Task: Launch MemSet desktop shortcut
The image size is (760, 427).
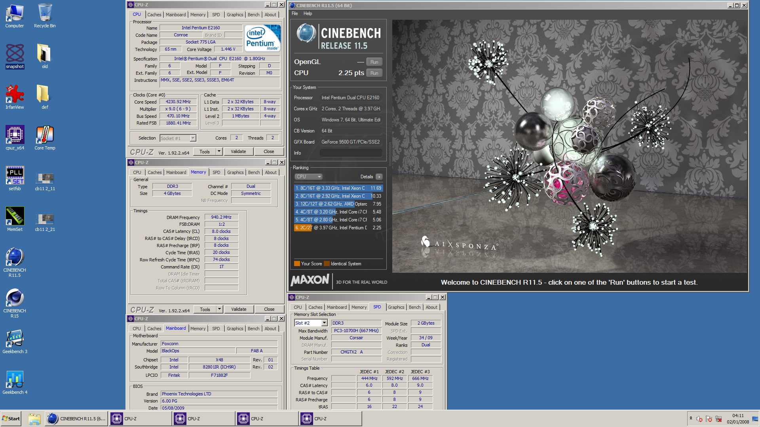Action: click(15, 219)
